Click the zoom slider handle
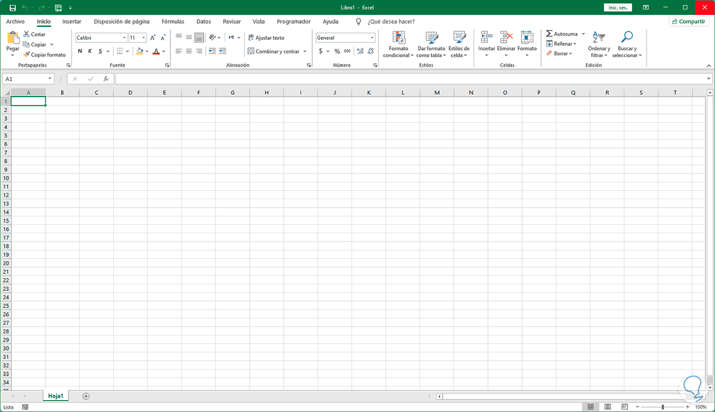Image resolution: width=715 pixels, height=412 pixels. 663,407
